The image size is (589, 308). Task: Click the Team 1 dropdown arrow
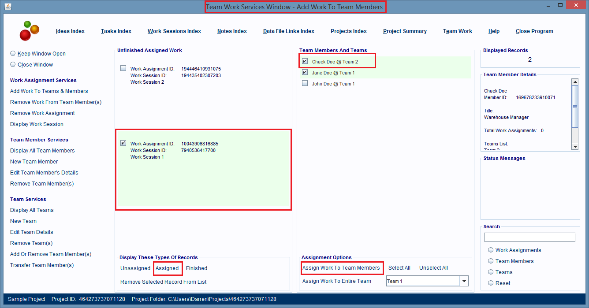(464, 281)
